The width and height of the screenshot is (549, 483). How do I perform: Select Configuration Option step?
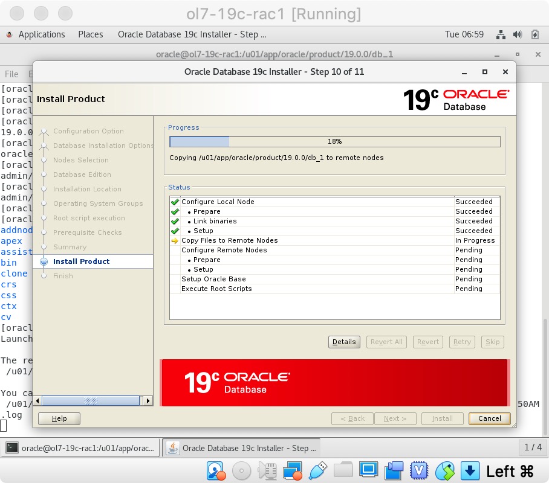[x=88, y=131]
